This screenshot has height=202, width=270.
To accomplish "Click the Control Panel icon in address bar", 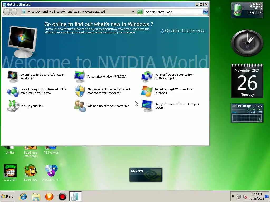I will coord(24,12).
